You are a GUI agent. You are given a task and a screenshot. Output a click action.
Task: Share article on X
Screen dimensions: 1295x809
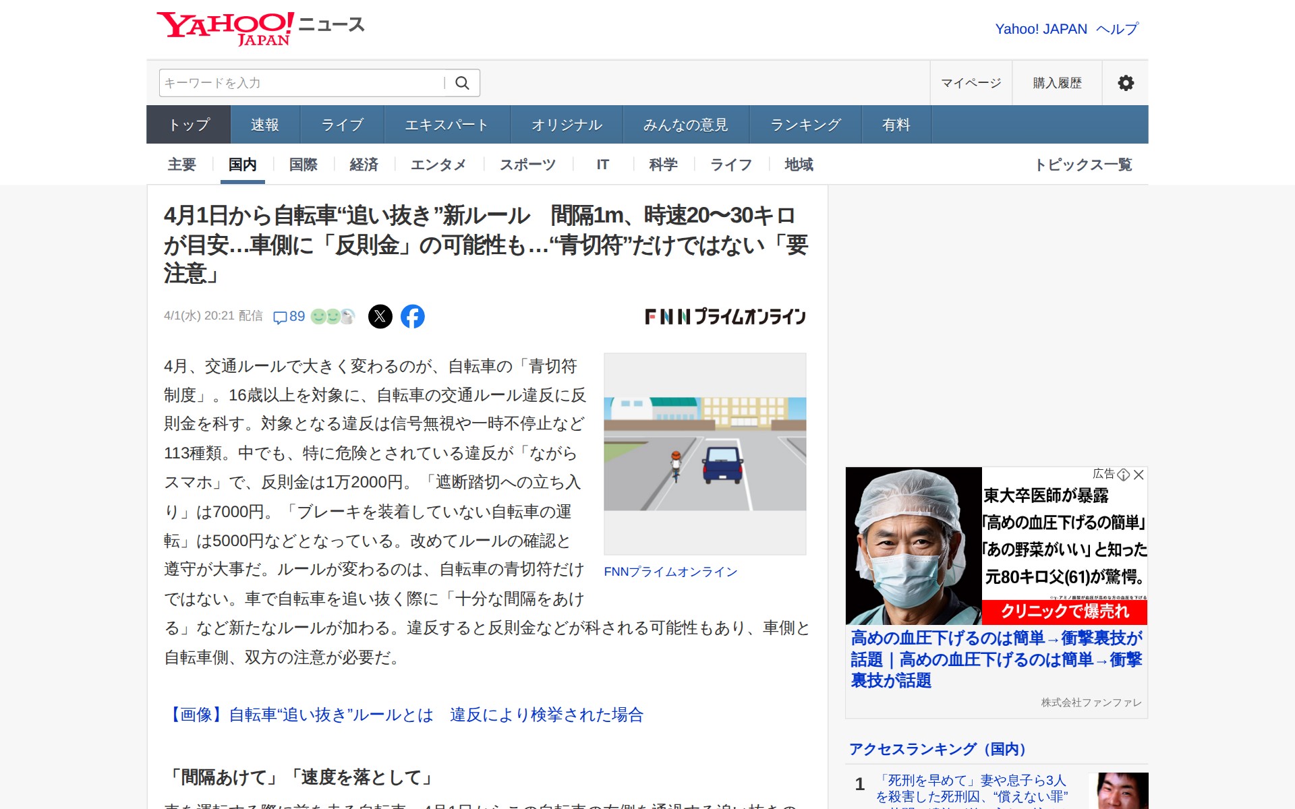(x=380, y=316)
